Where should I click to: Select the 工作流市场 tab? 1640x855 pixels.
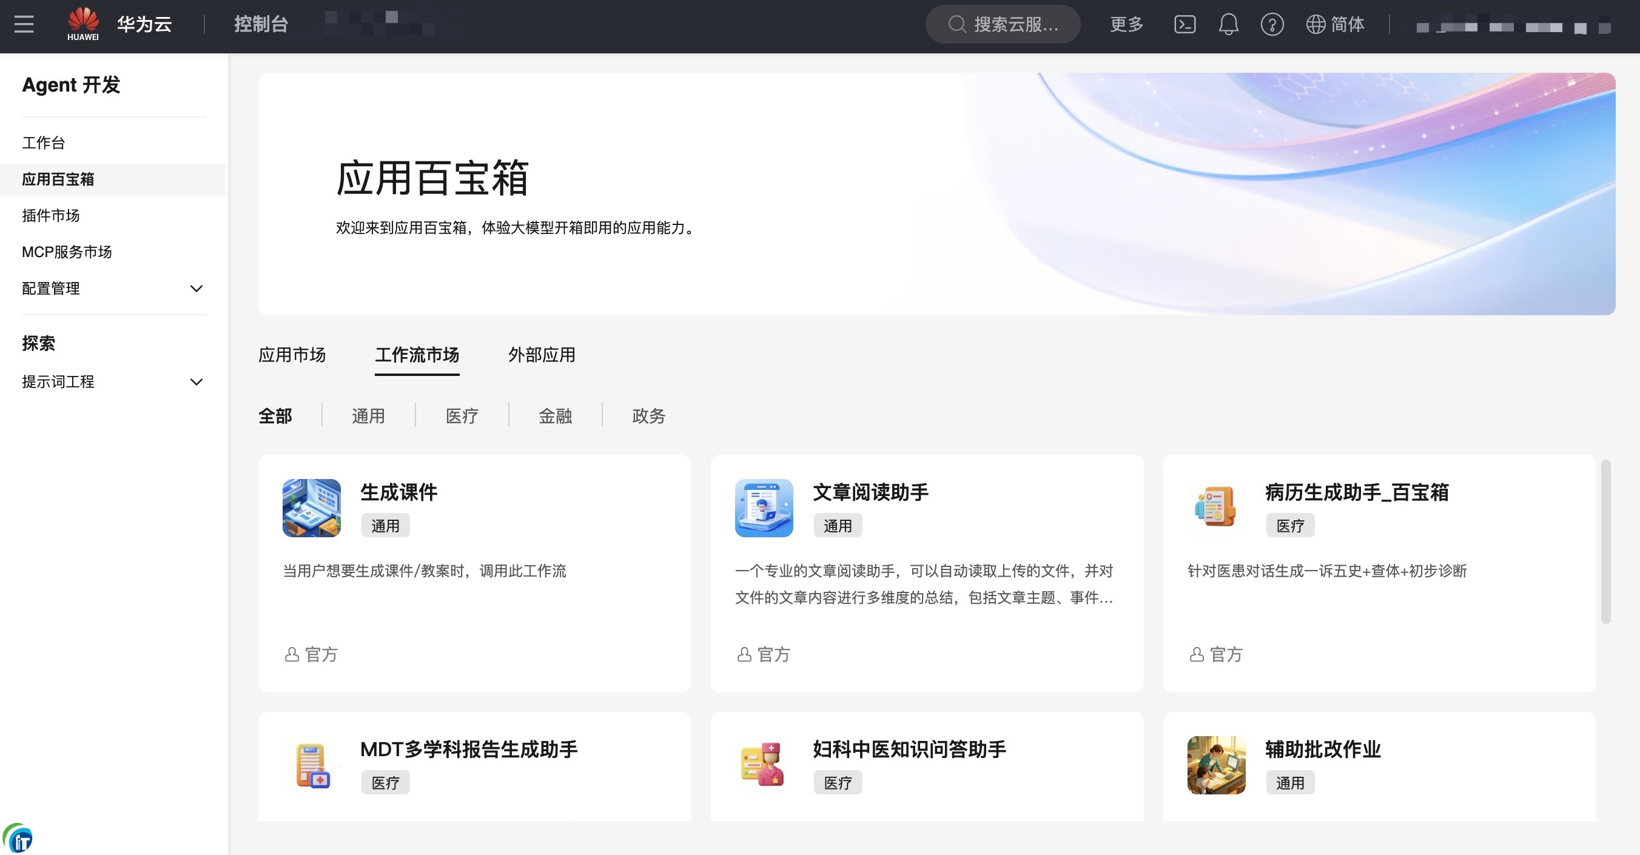(417, 355)
